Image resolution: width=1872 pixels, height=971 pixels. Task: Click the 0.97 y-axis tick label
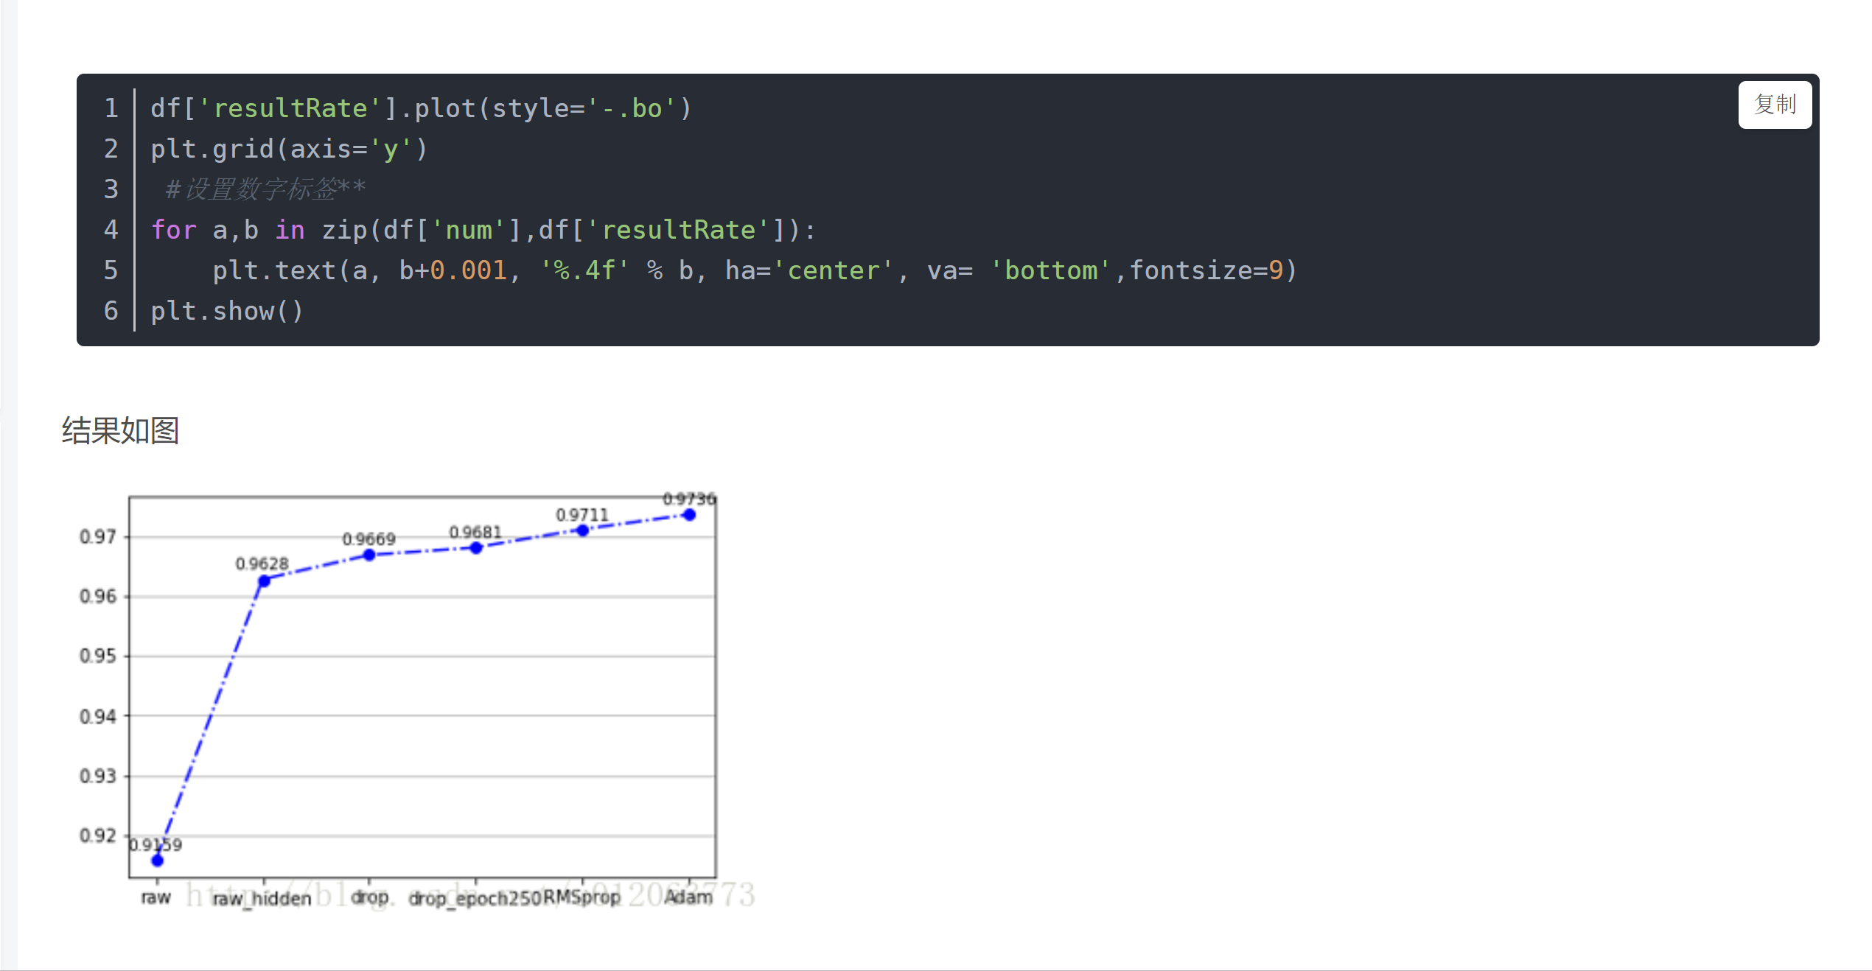coord(98,536)
